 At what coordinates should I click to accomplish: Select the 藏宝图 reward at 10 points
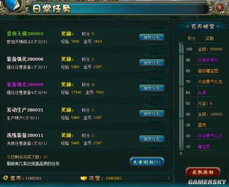204,147
